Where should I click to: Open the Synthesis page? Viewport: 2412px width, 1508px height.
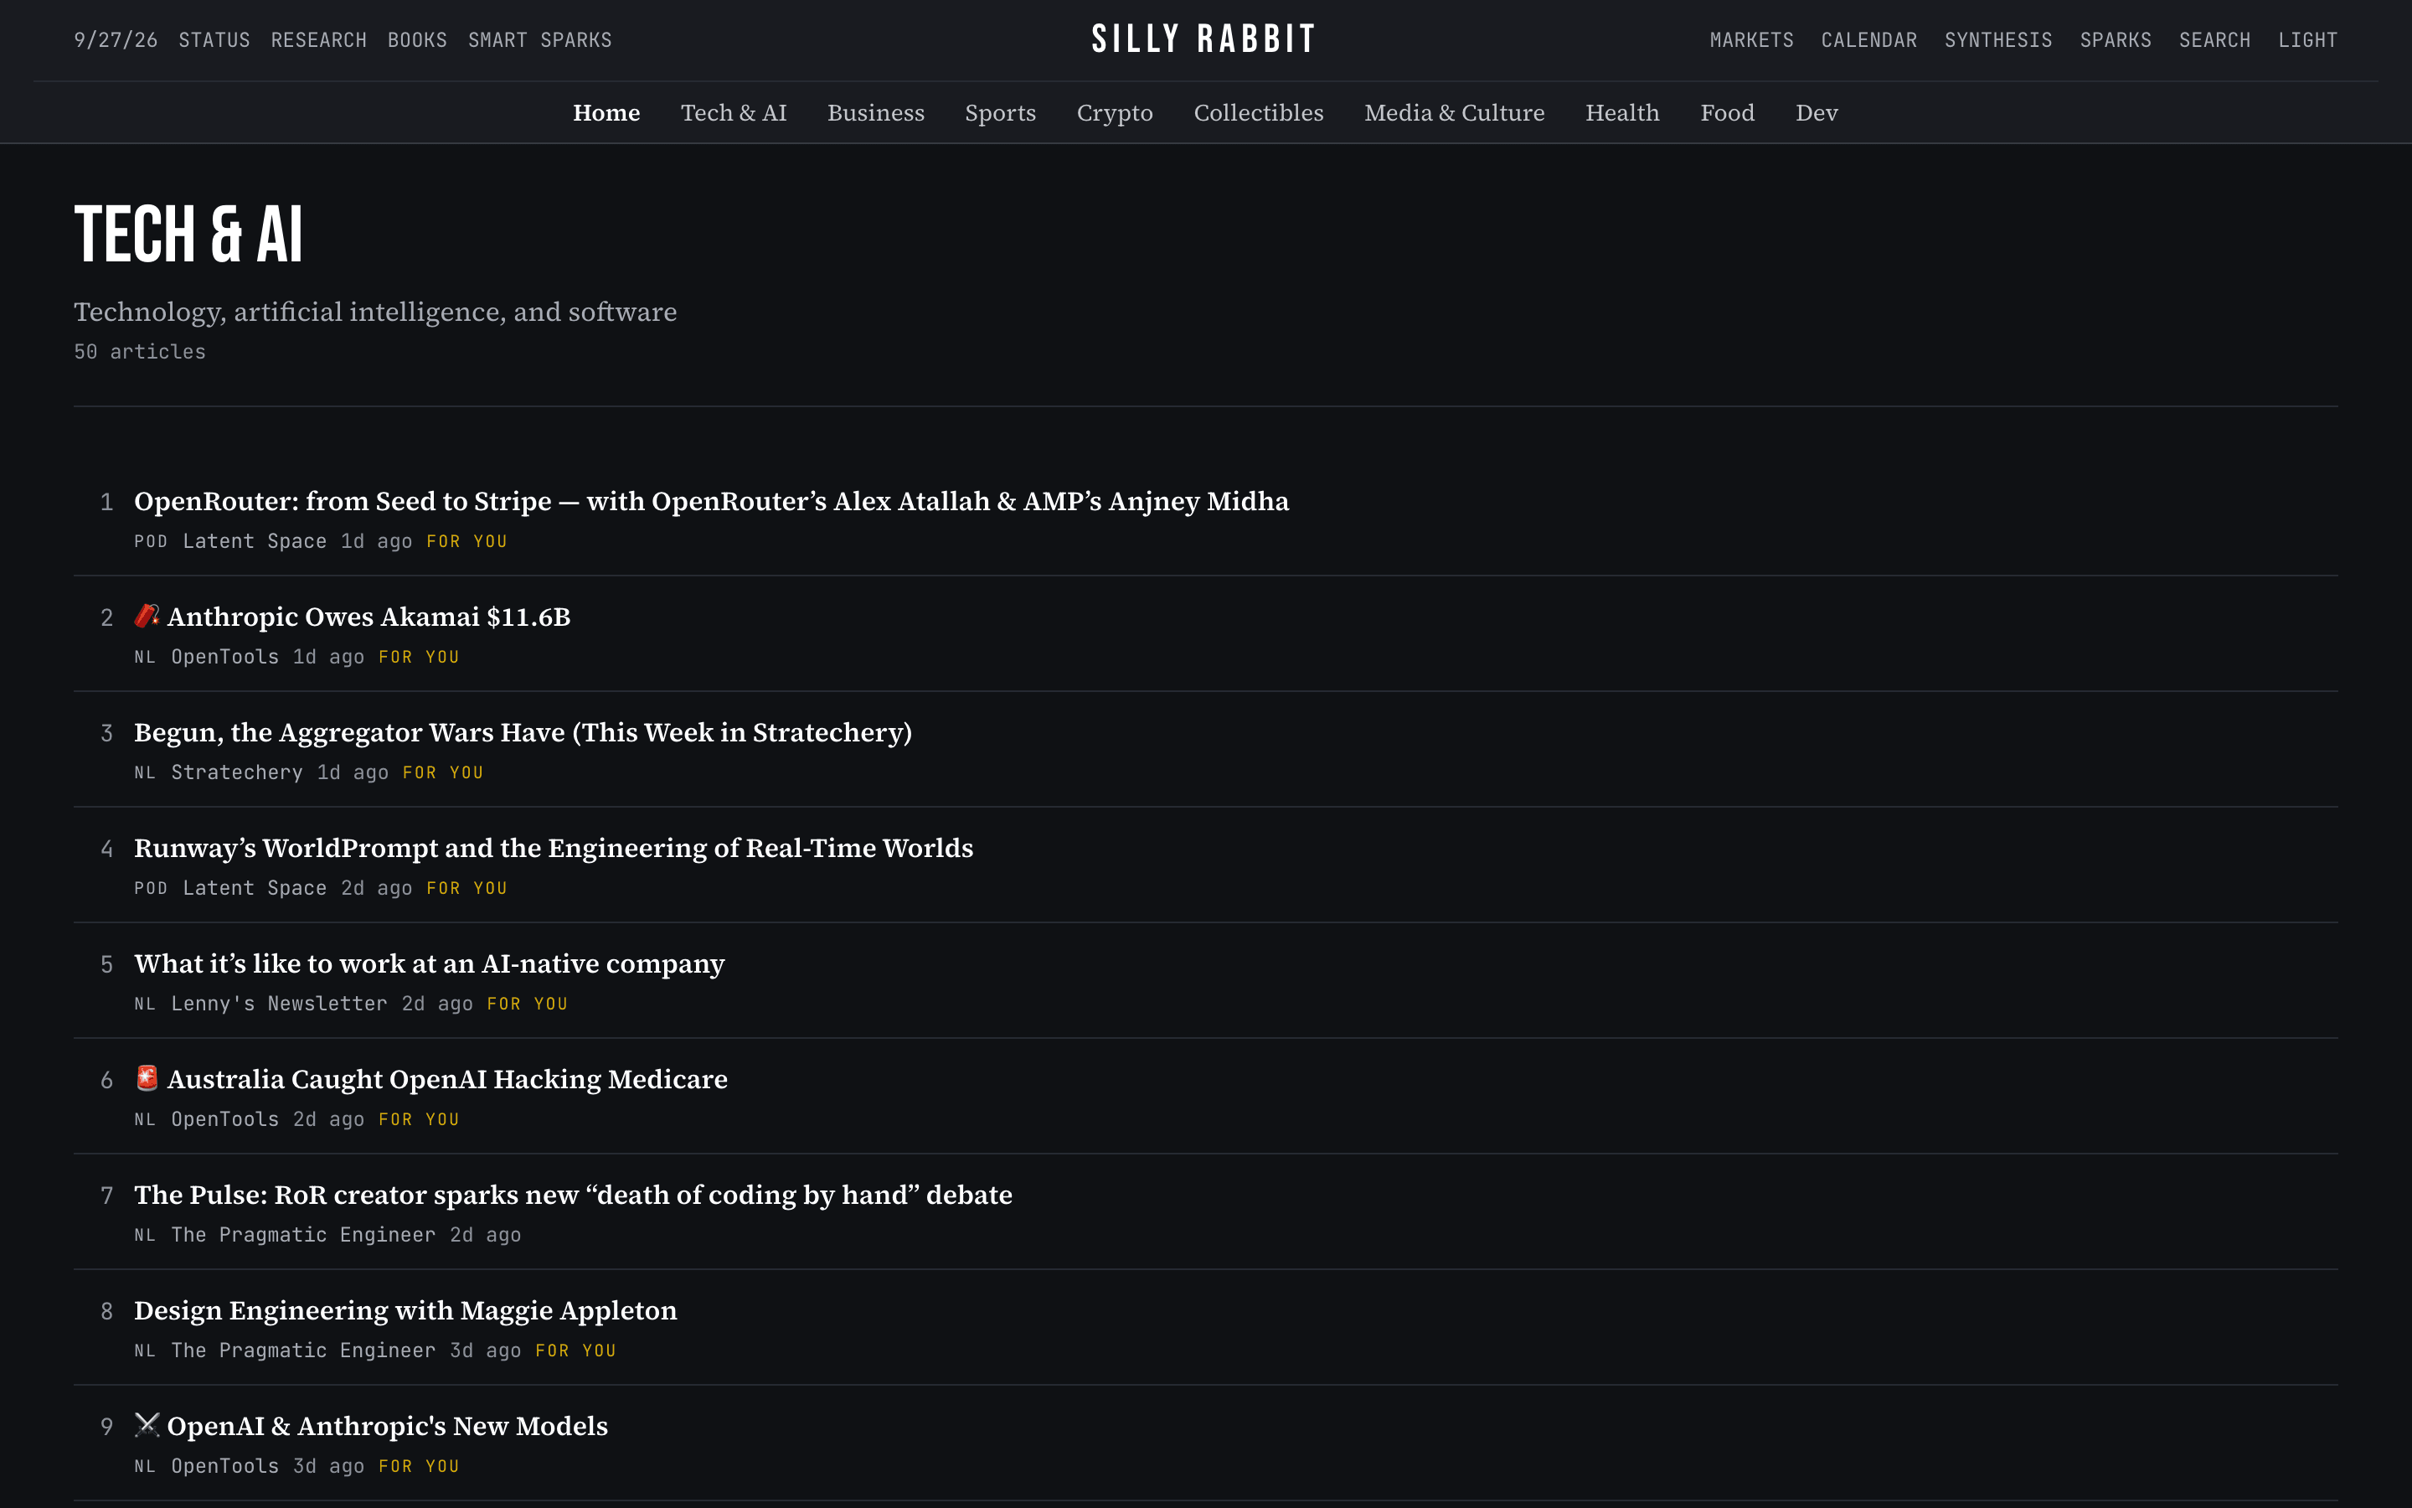(x=1997, y=40)
